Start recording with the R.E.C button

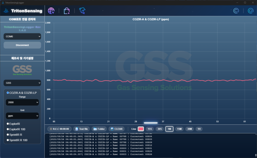click(x=60, y=129)
